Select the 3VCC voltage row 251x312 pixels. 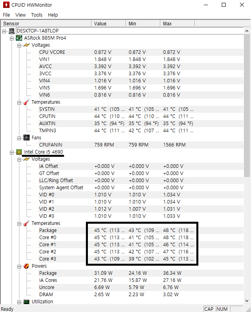141,74
